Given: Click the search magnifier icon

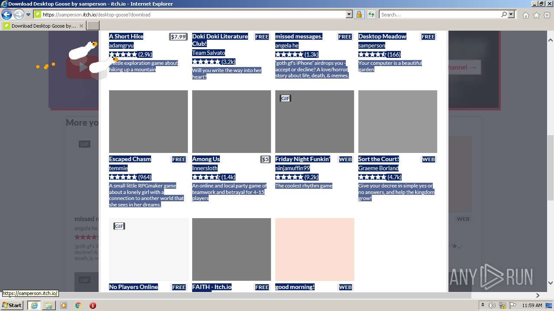Looking at the screenshot, I should (504, 14).
